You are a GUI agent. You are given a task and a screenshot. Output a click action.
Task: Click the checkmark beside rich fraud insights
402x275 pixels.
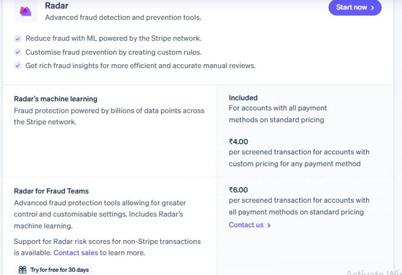coord(18,66)
